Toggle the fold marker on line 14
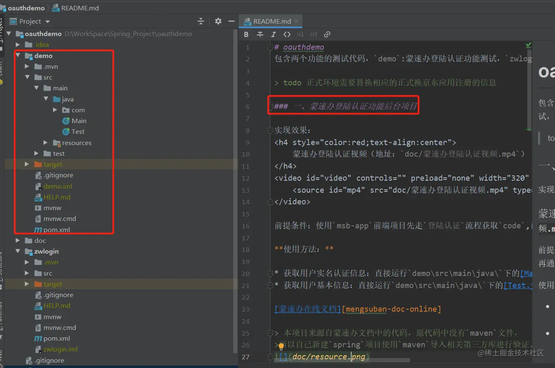555x368 pixels. (270, 202)
